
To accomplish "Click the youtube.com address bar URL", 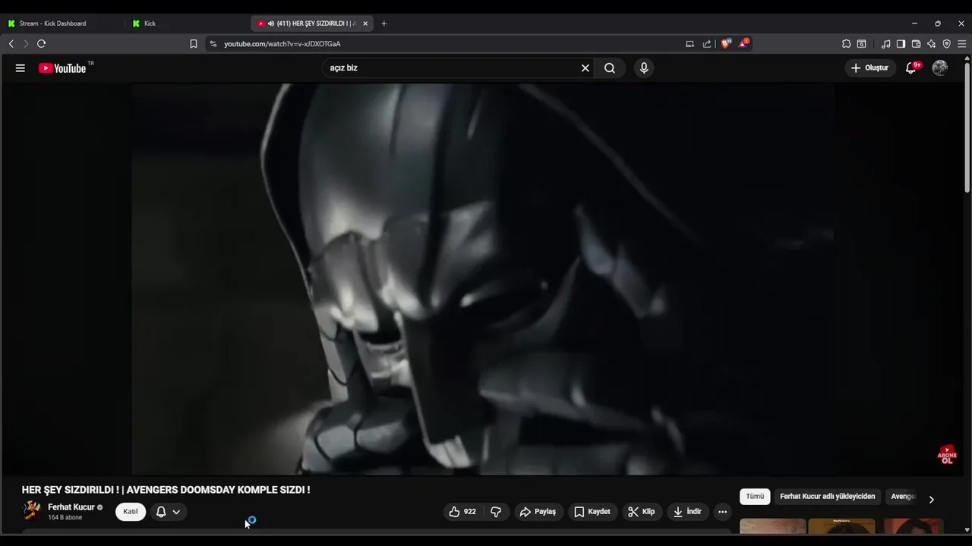I will [282, 44].
